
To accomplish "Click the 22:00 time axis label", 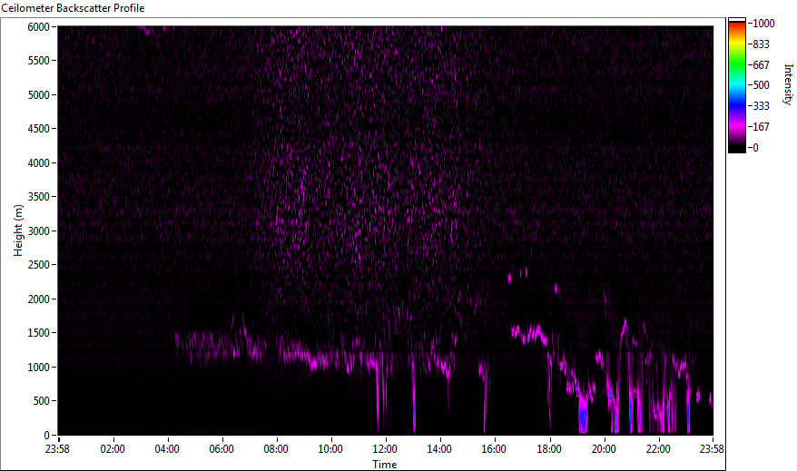I will pyautogui.click(x=658, y=448).
